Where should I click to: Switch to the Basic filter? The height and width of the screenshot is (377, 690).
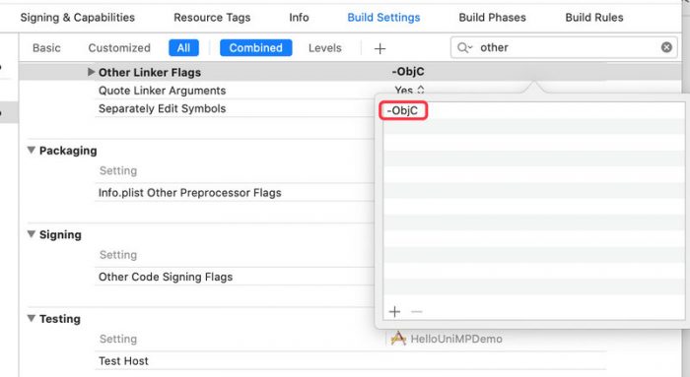(x=46, y=48)
